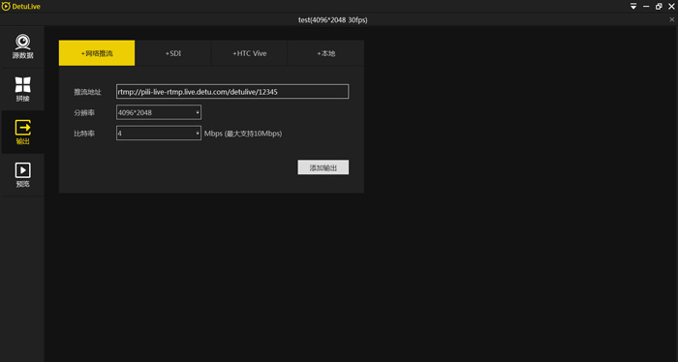Switch to the +网络推流 tab
Image resolution: width=678 pixels, height=362 pixels.
tap(97, 53)
